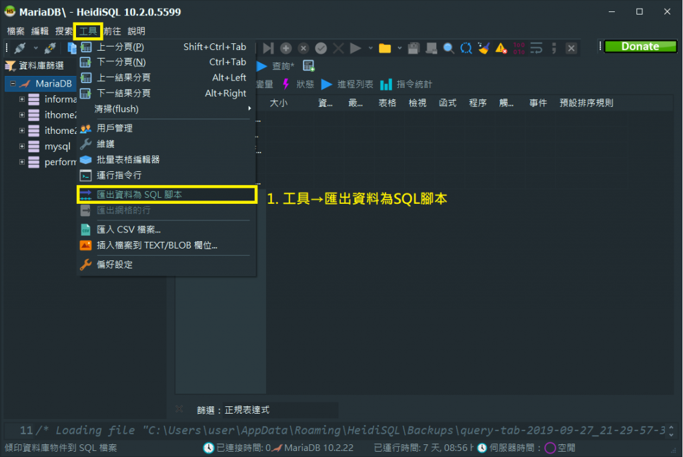Click the connect-to-server plug icon
The width and height of the screenshot is (683, 457).
coord(20,48)
